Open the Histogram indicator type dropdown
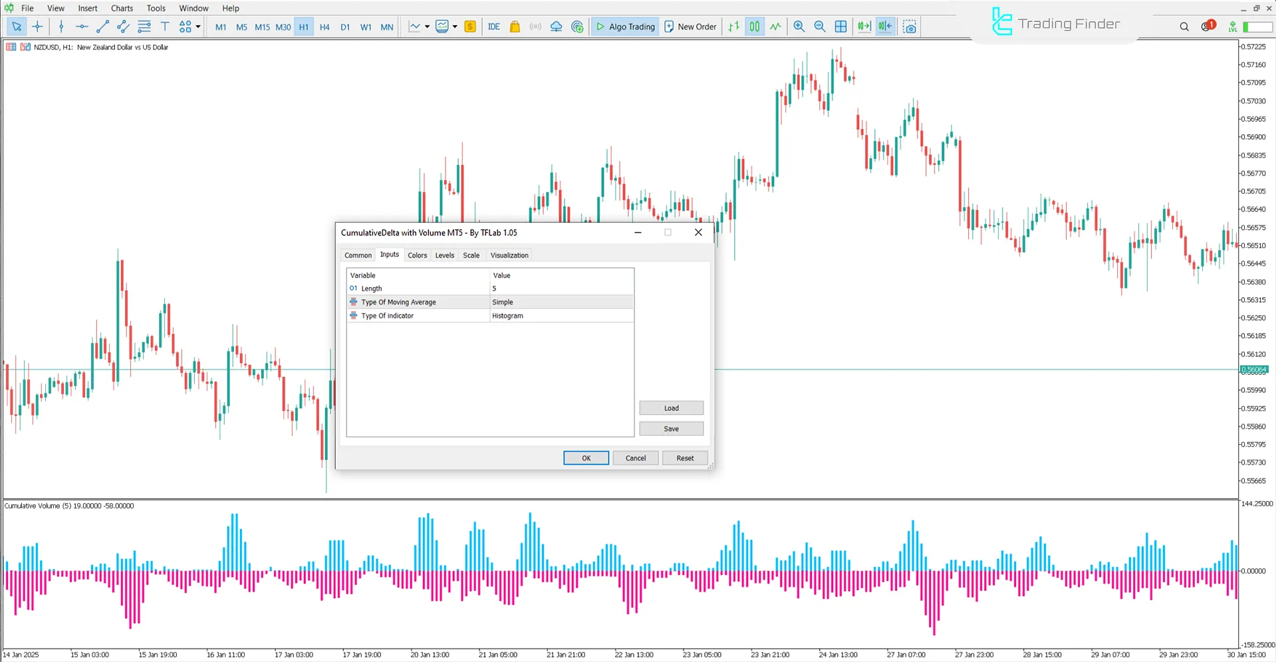This screenshot has height=662, width=1276. (561, 315)
